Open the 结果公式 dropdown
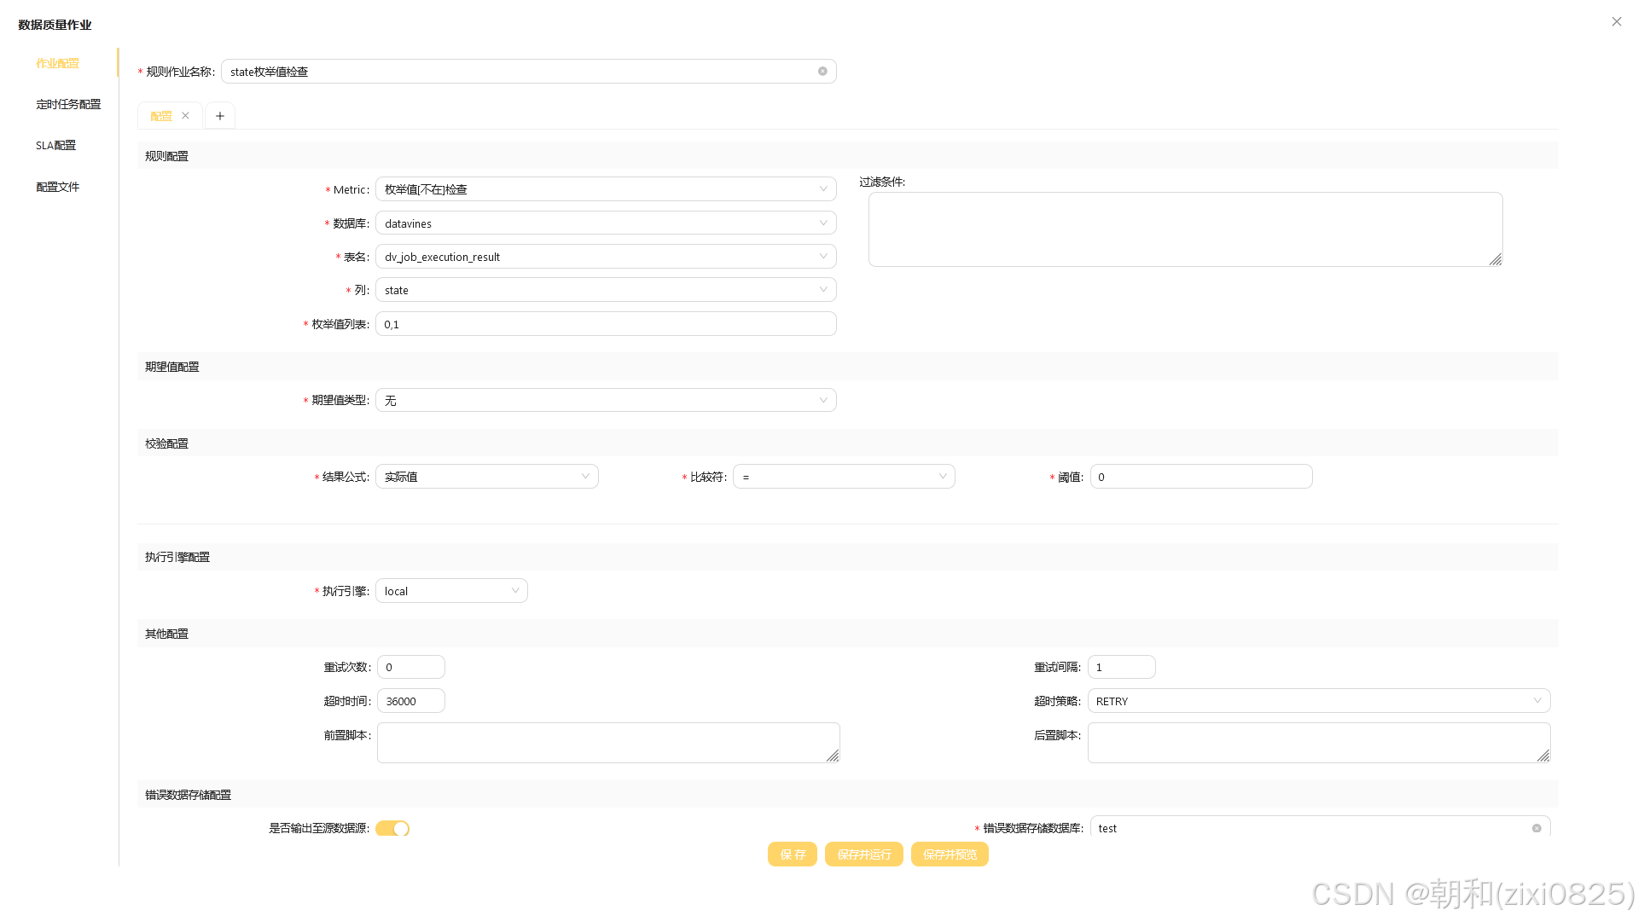The image size is (1638, 921). [487, 477]
